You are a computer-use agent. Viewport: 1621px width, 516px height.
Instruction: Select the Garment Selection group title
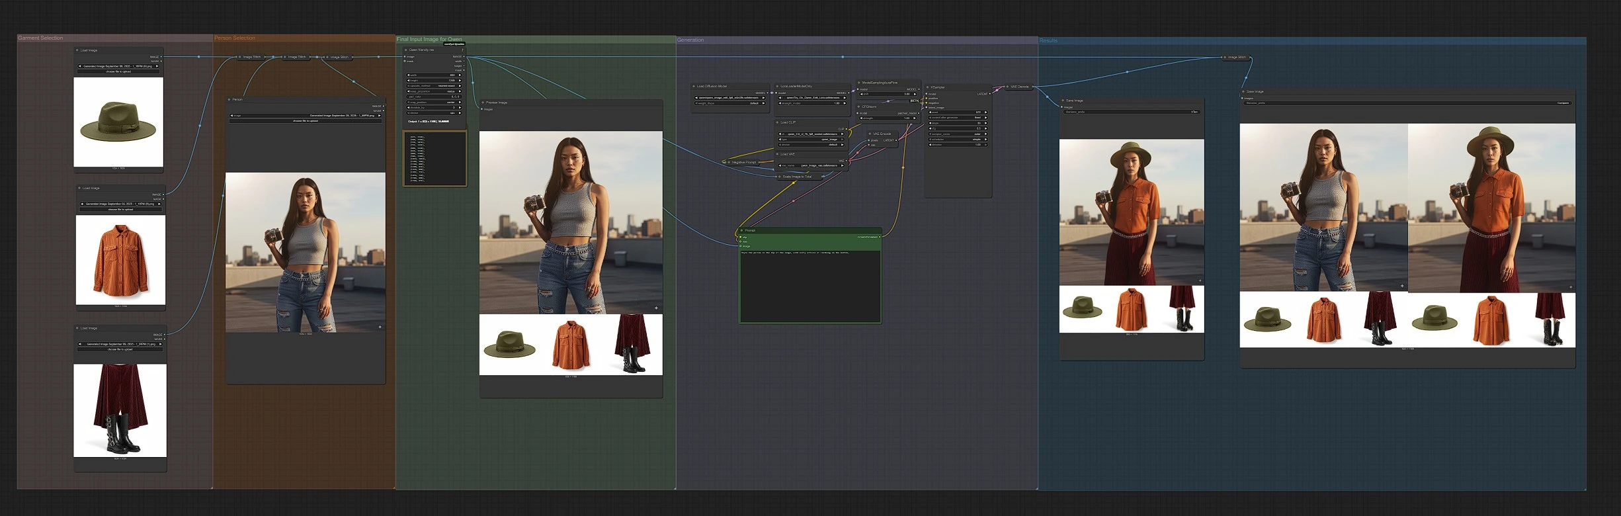click(x=40, y=38)
